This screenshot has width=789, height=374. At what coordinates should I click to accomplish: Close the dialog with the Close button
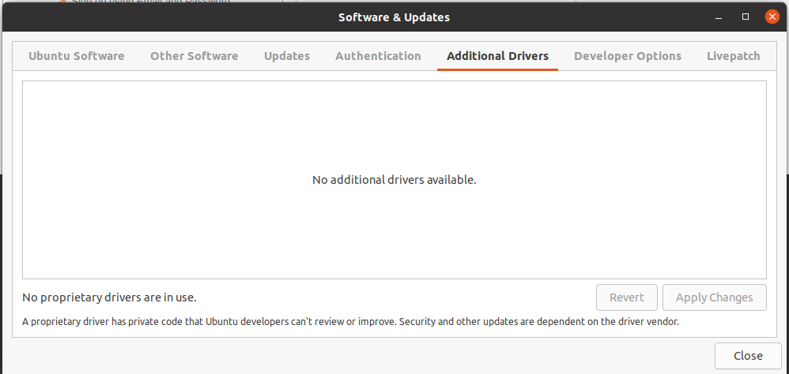748,355
